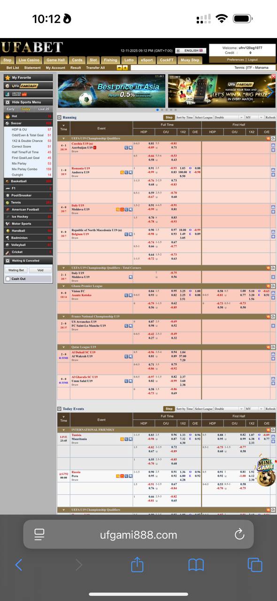Open the Double line-type dropdown in Running
Screen dimensions: 277x601
(x=229, y=117)
